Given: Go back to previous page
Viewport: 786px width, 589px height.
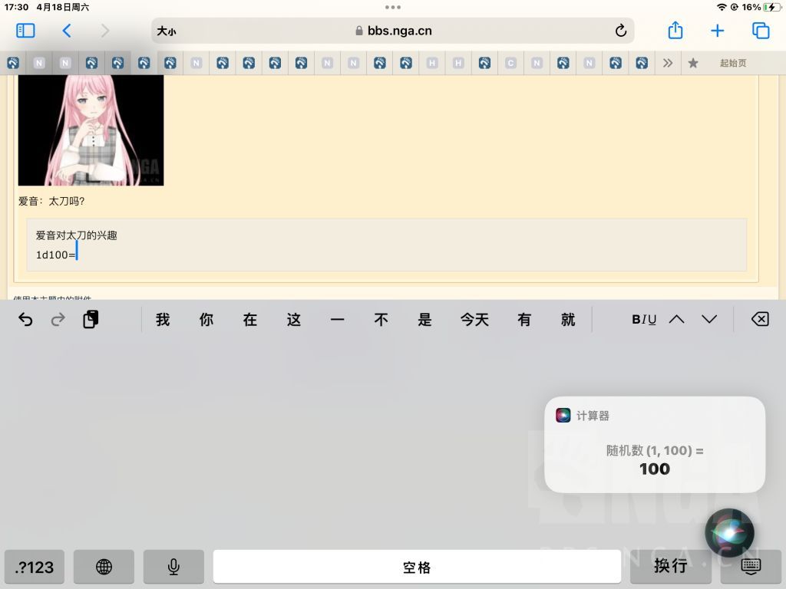Looking at the screenshot, I should 67,31.
